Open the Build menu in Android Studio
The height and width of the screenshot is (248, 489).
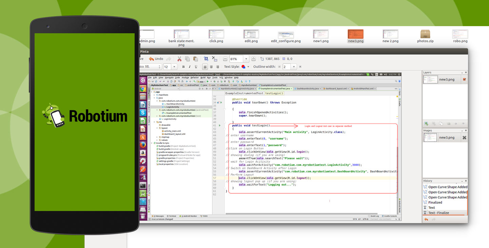coord(203,77)
